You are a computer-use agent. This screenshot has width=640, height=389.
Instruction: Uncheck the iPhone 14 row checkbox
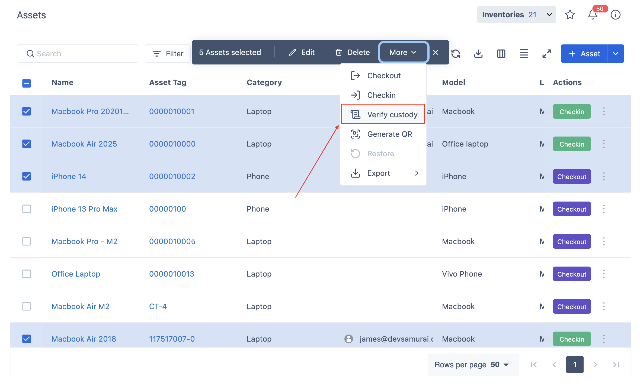tap(27, 176)
